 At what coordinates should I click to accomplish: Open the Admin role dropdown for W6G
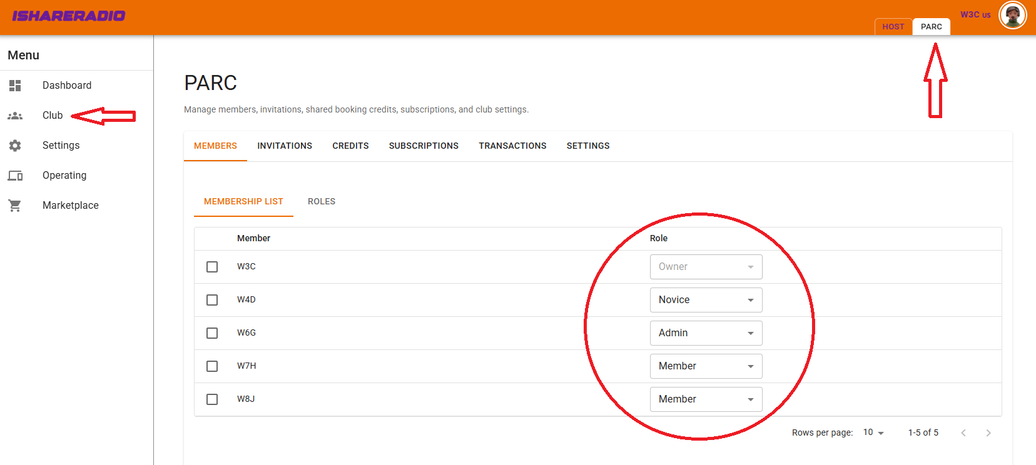706,333
